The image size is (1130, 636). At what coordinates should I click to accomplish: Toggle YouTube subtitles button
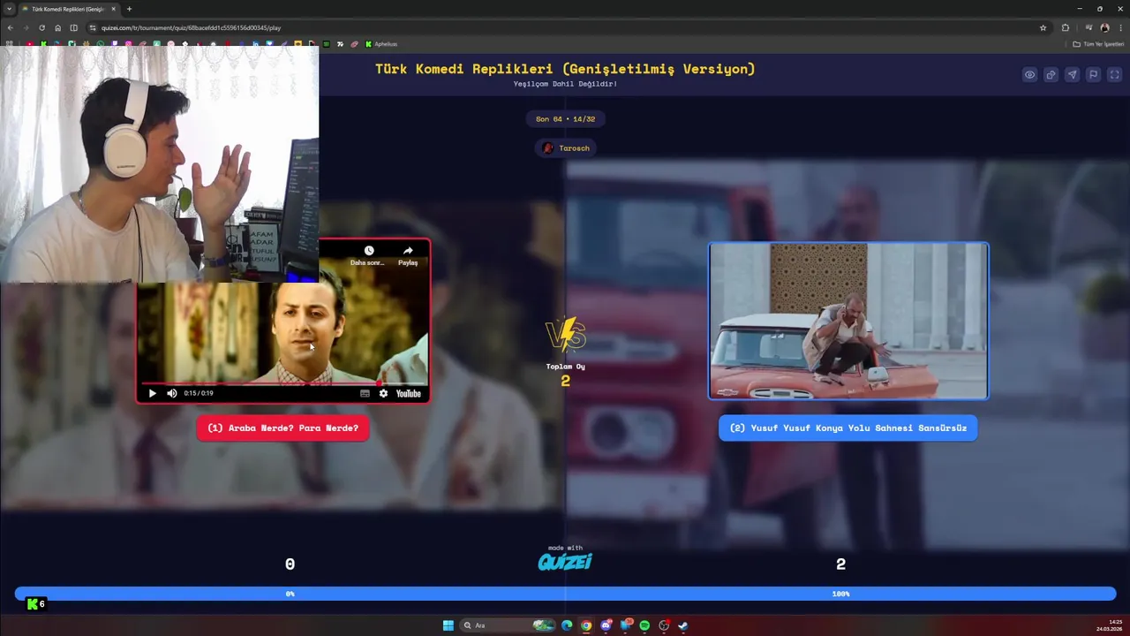click(365, 393)
